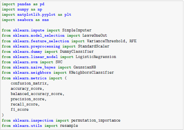This screenshot has width=184, height=130.
Task: Click 'SimpleImputer' class name
Action: (x=77, y=30)
